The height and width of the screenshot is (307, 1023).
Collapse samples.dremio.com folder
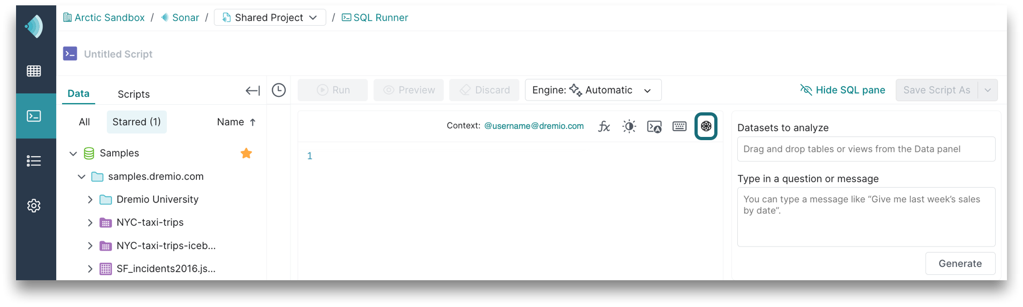[x=81, y=176]
